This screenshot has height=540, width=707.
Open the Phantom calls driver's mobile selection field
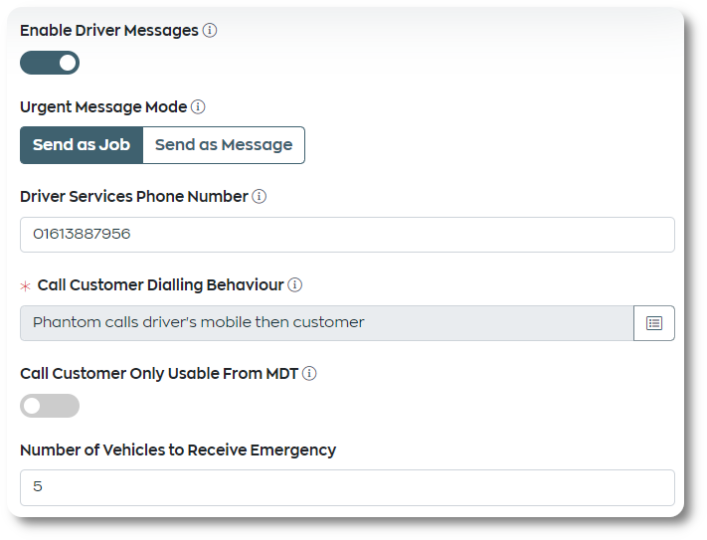click(x=327, y=323)
